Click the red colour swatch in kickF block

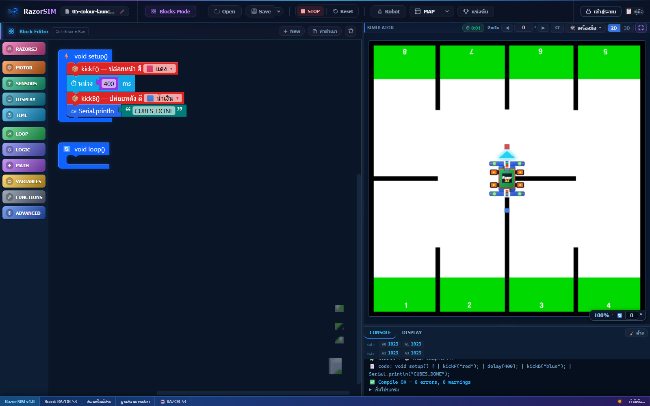(150, 69)
